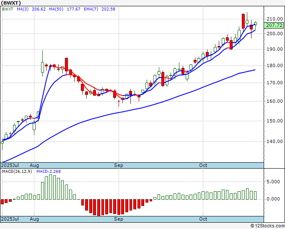Click the 210.00 price axis label

click(275, 19)
